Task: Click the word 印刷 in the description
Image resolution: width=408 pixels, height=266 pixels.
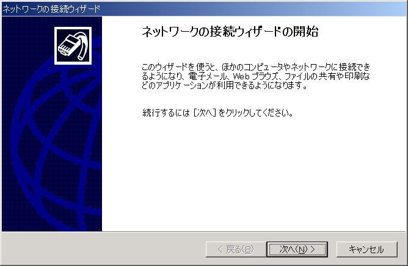Action: coord(354,76)
